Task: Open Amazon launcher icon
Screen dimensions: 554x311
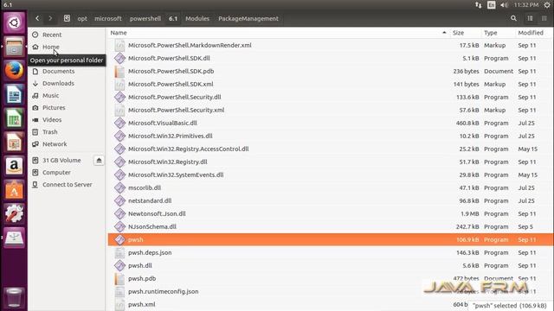Action: coord(14,166)
